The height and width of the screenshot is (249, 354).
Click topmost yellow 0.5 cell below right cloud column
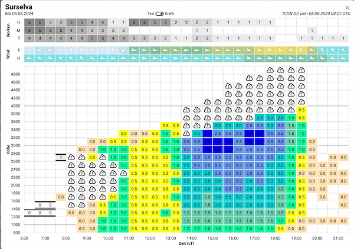click(301, 109)
